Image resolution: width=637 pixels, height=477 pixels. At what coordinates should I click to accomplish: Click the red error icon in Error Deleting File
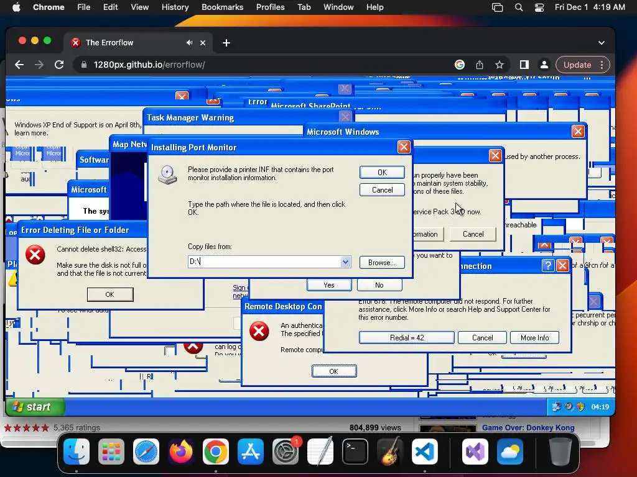click(x=35, y=255)
